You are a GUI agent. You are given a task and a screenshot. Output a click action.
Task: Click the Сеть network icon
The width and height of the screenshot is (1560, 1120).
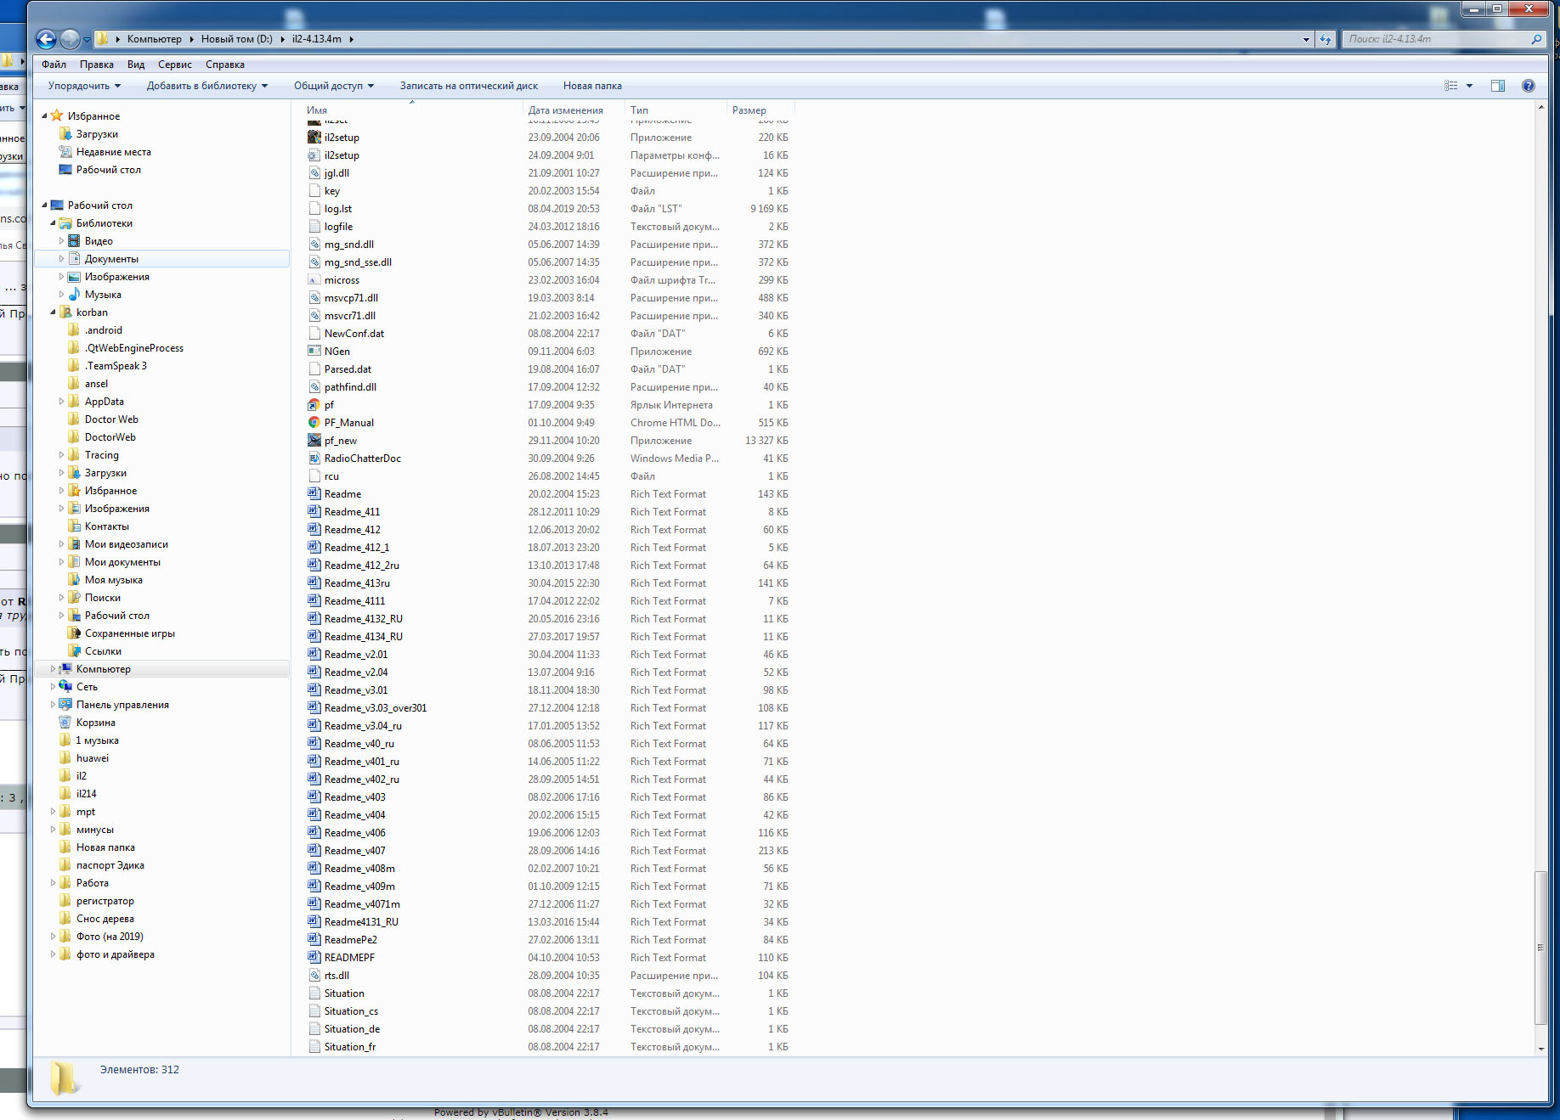[x=65, y=687]
